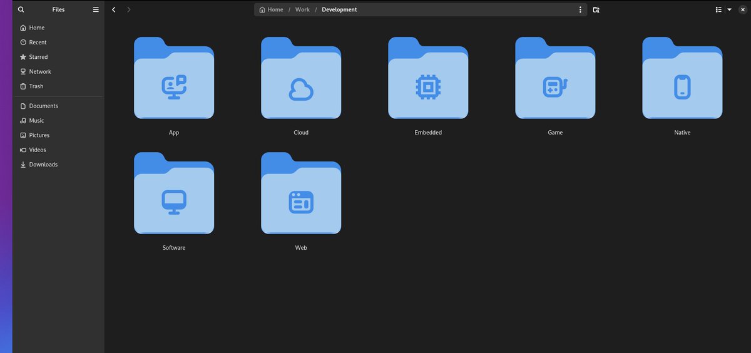Click the search-in-folder icon
The image size is (751, 353).
coord(596,9)
